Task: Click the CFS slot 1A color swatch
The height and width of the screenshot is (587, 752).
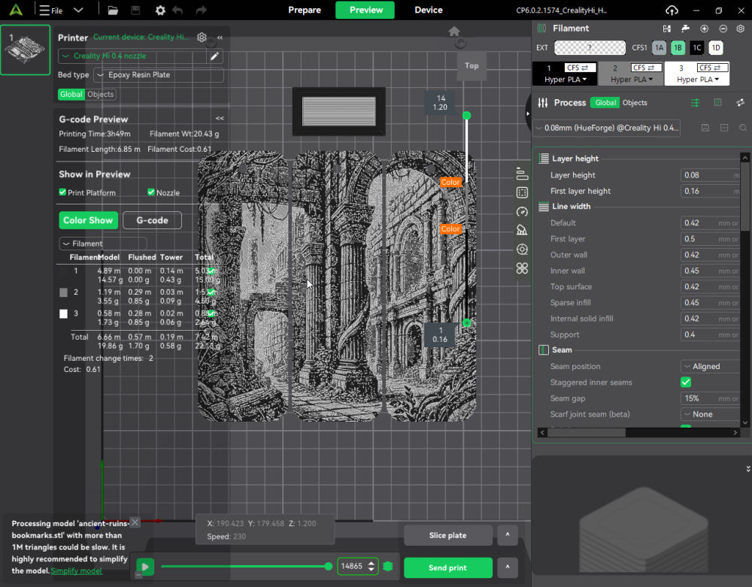Action: click(x=659, y=48)
